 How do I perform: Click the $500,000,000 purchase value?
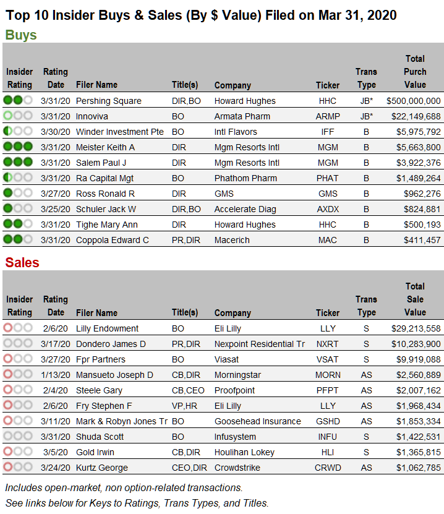click(413, 101)
